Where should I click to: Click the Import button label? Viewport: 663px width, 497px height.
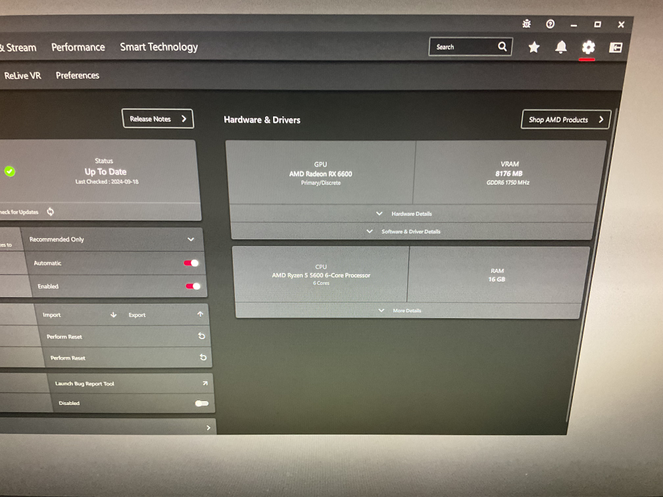51,315
